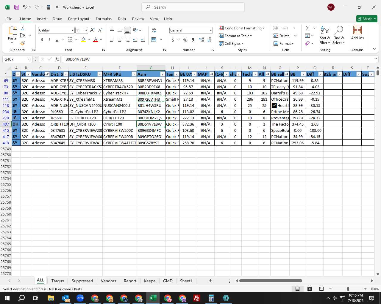The height and width of the screenshot is (304, 381).
Task: Open the font name Calibri dropdown
Action: pyautogui.click(x=72, y=30)
